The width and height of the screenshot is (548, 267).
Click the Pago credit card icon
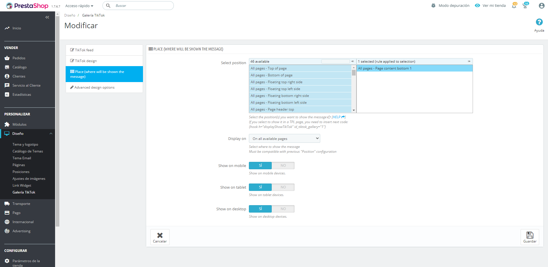point(7,213)
